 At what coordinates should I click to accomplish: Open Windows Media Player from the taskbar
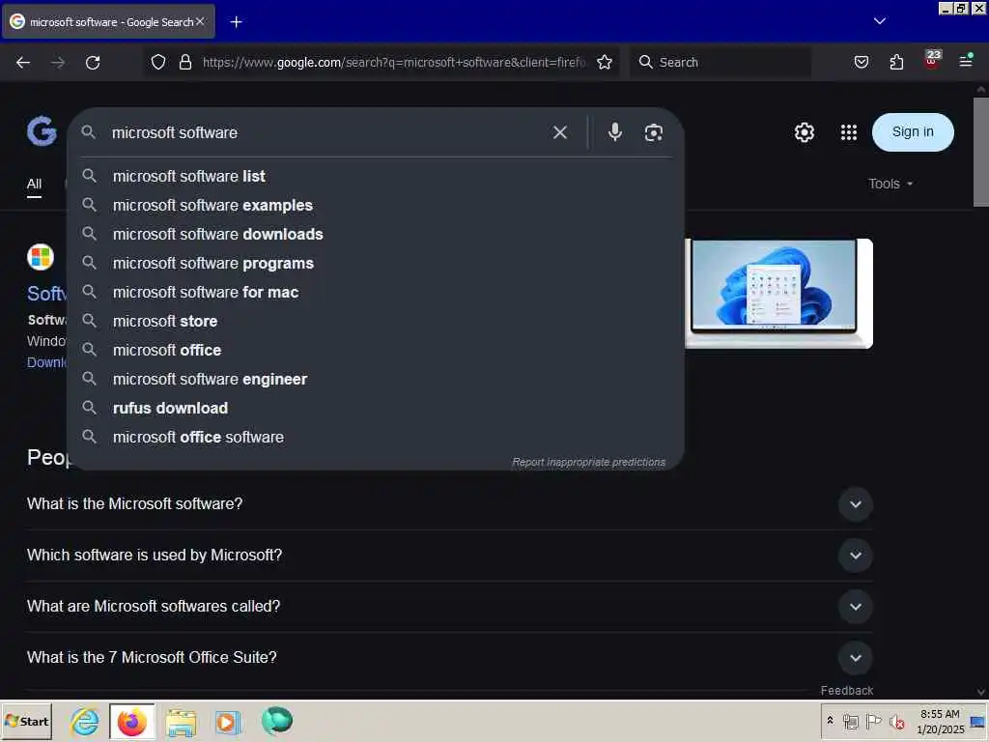228,722
